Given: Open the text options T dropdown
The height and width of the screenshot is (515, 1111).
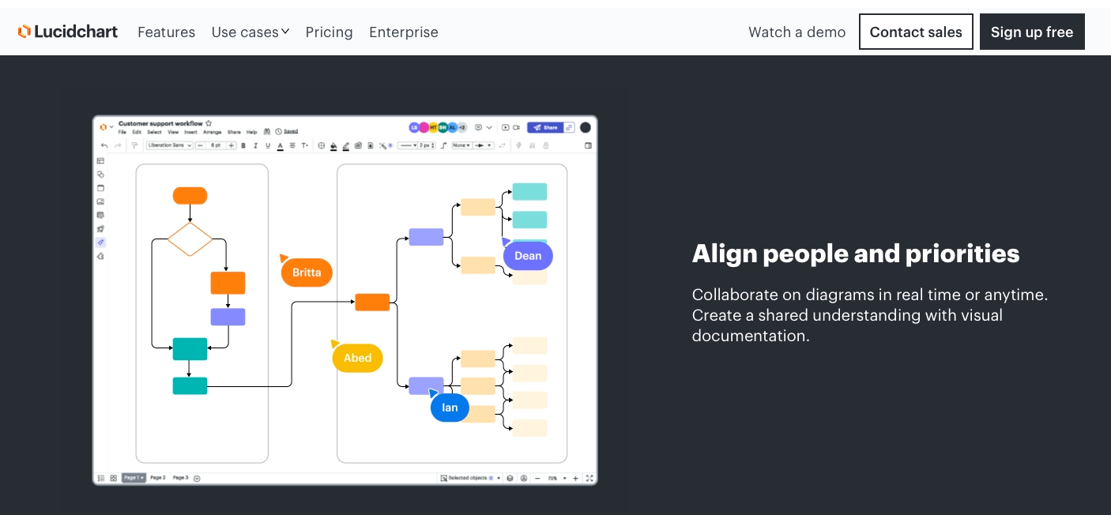Looking at the screenshot, I should [305, 145].
